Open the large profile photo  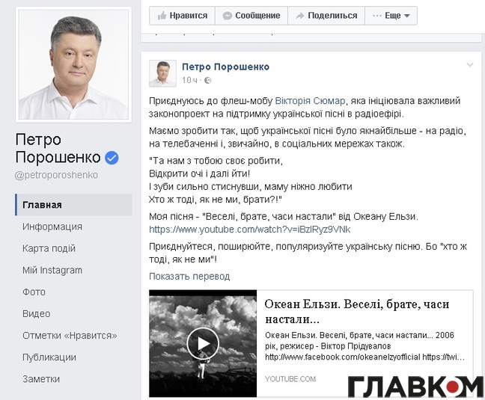click(73, 64)
